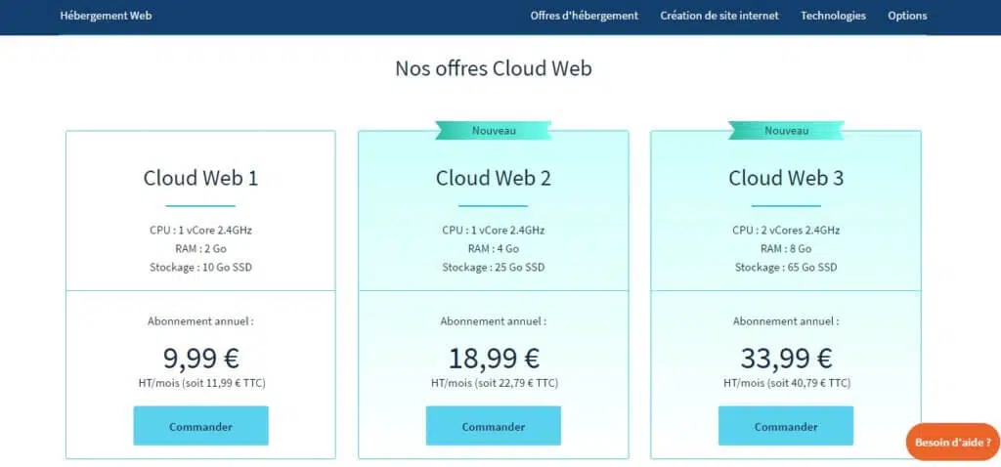
Task: Click the Stockage : 10 Go SSD line
Action: coord(200,267)
